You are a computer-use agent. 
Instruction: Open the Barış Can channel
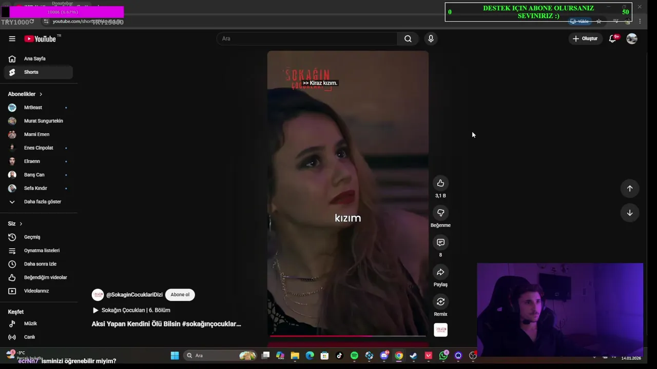click(x=38, y=175)
